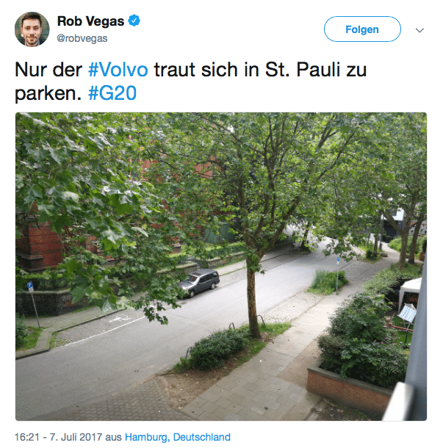
Task: Click the word 'parken.' in the tweet
Action: (48, 94)
